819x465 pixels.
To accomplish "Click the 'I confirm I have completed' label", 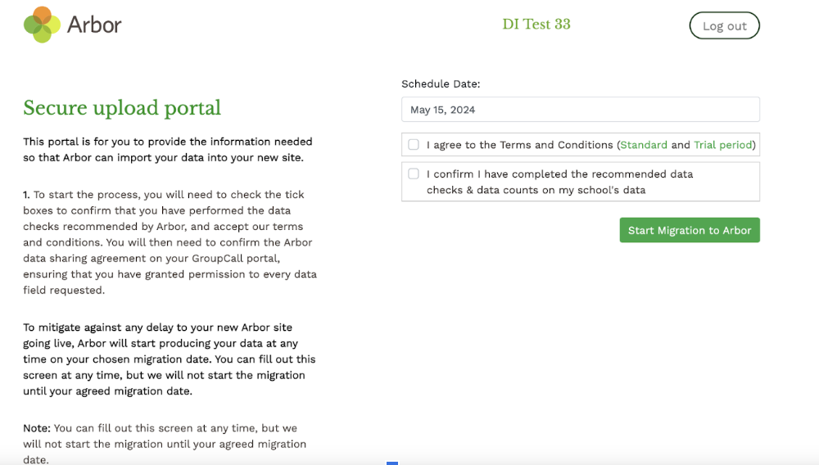I will (x=559, y=182).
